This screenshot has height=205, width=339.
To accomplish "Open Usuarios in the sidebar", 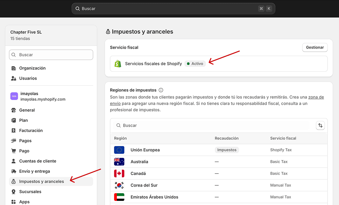I will pos(51,78).
